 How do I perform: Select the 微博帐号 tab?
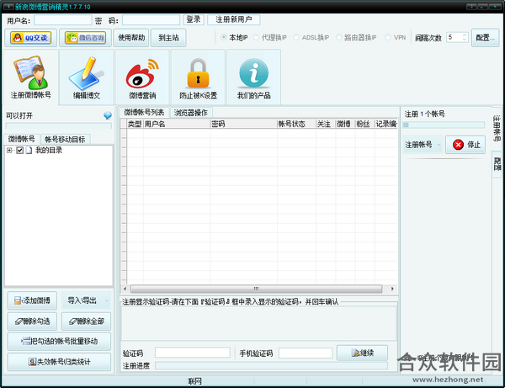click(22, 139)
